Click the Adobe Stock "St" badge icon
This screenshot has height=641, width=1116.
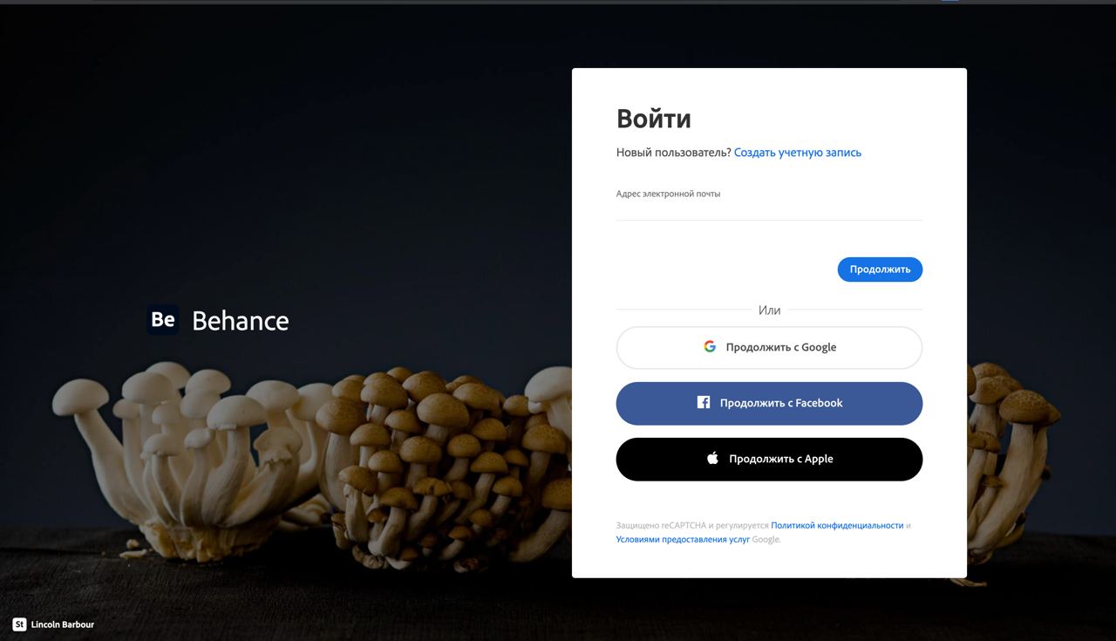pos(19,624)
